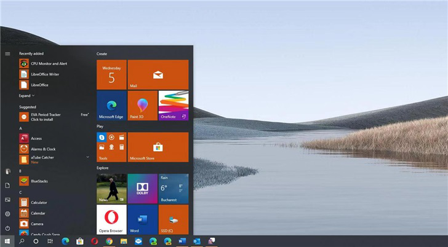Open the Dolby tile
Image resolution: width=448 pixels, height=247 pixels.
[x=142, y=188]
